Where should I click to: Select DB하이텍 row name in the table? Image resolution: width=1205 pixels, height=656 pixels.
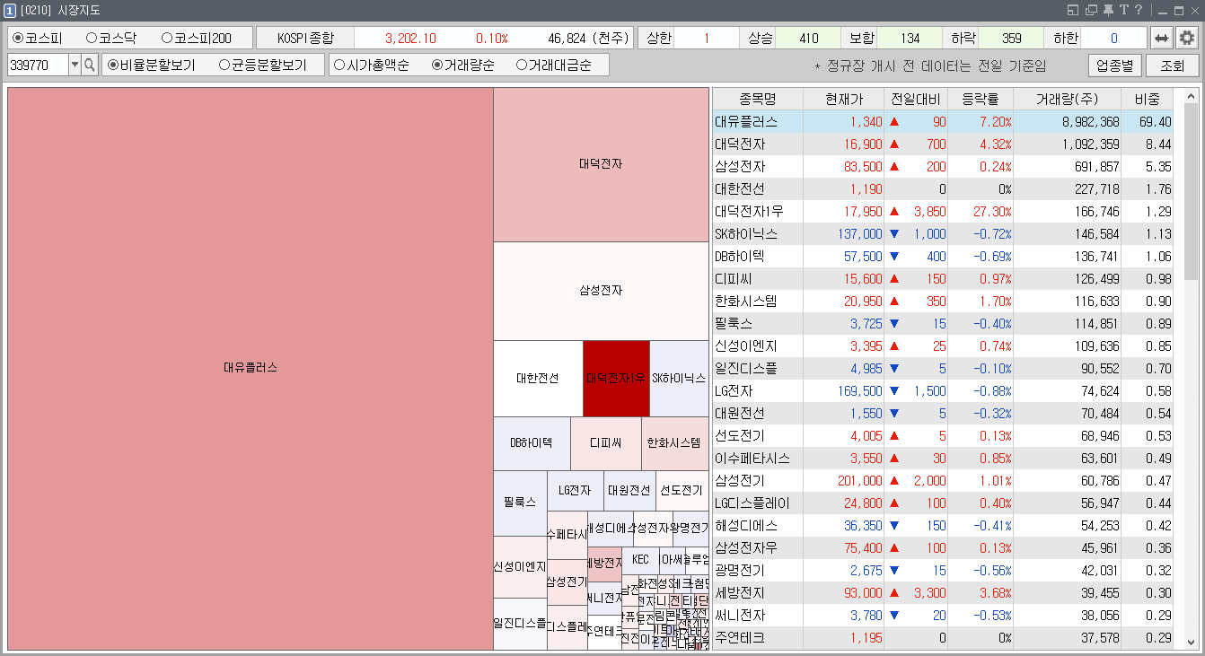pos(740,256)
